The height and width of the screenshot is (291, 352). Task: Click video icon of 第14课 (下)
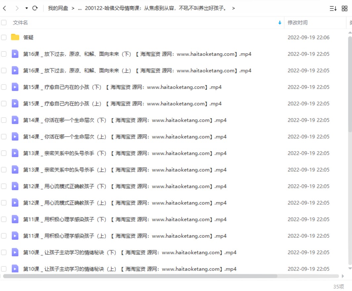(15, 120)
